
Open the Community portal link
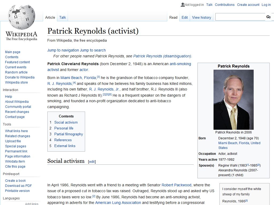[x=18, y=107]
